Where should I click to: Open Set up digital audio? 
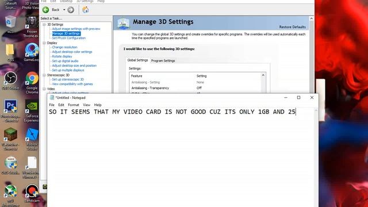pyautogui.click(x=65, y=61)
